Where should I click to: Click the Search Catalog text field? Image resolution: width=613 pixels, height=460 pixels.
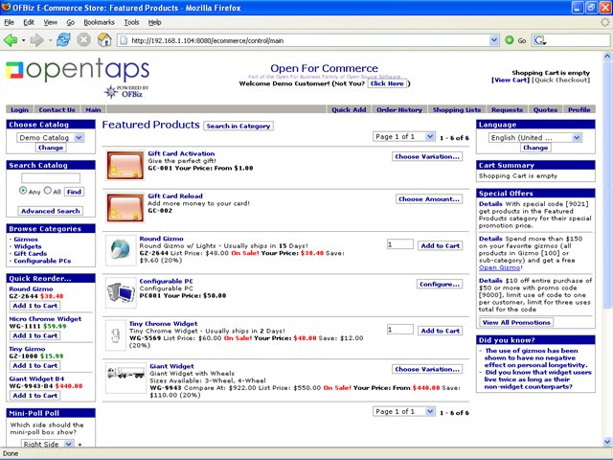tap(50, 178)
